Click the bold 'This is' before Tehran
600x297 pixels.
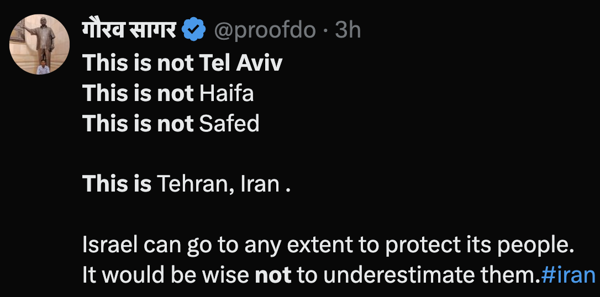[x=117, y=184]
